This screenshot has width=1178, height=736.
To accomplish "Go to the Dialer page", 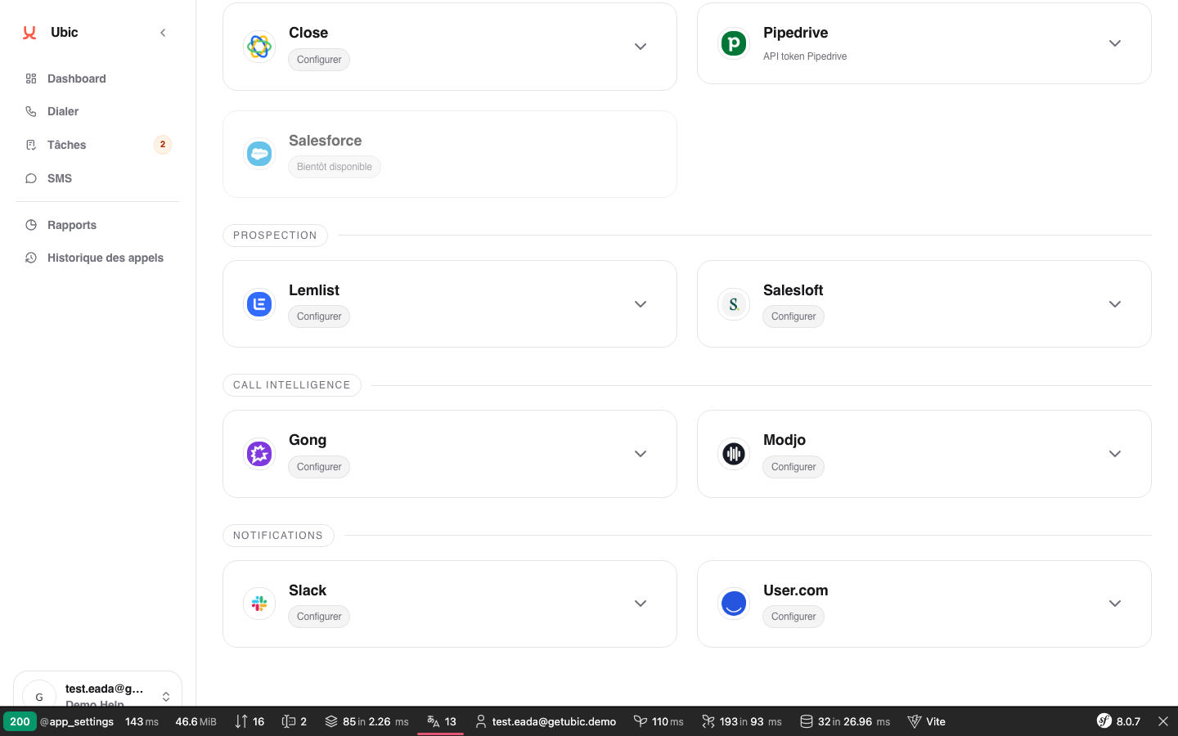I will [63, 111].
